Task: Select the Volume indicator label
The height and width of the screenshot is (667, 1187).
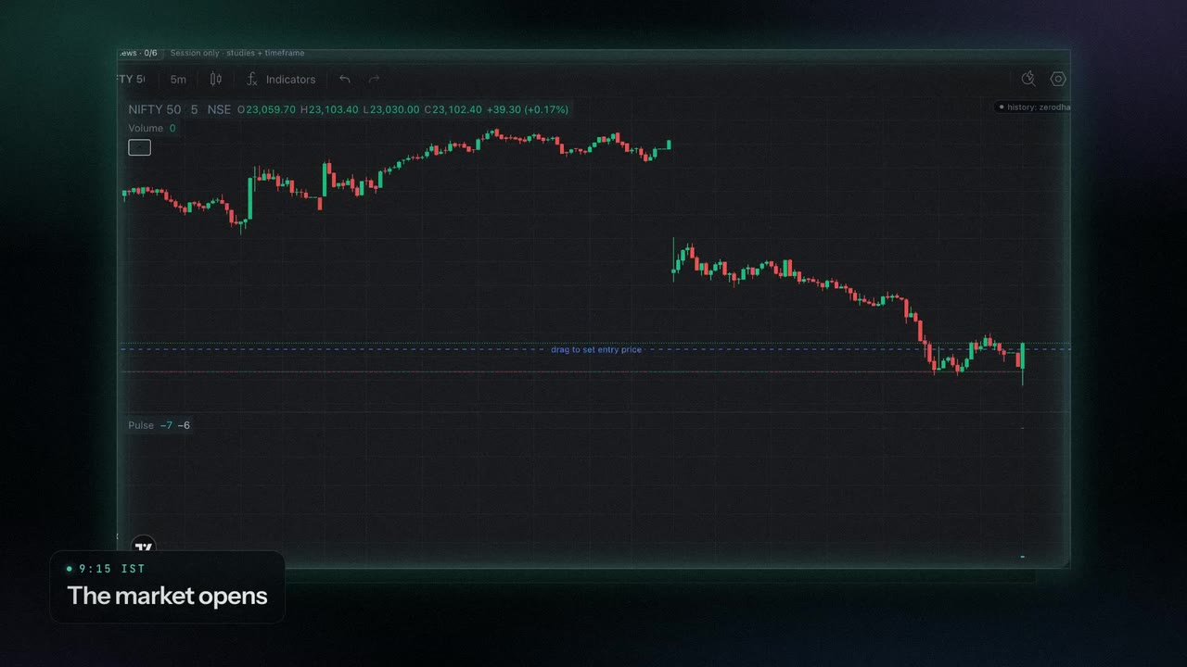Action: click(x=146, y=129)
